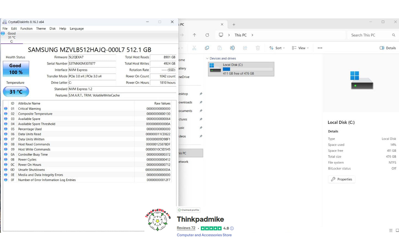Click the Copy icon in toolbar
Image resolution: width=399 pixels, height=251 pixels.
click(x=207, y=48)
